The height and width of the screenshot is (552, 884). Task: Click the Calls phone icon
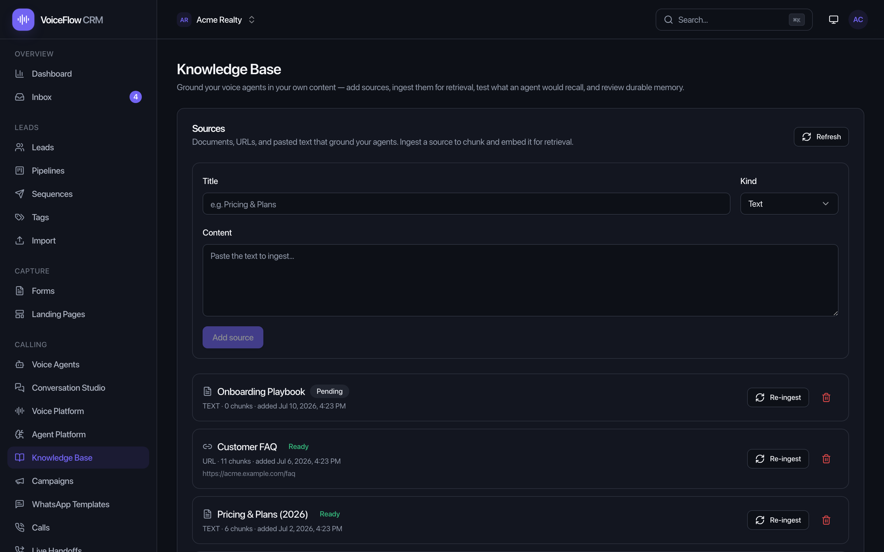tap(20, 527)
